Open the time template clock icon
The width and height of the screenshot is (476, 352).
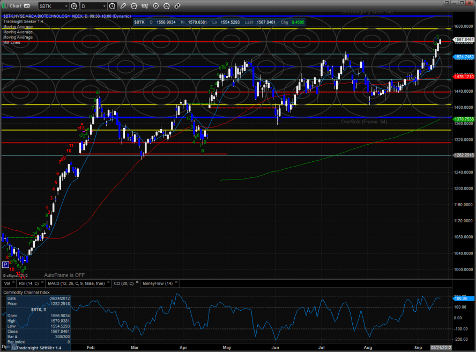pos(111,6)
